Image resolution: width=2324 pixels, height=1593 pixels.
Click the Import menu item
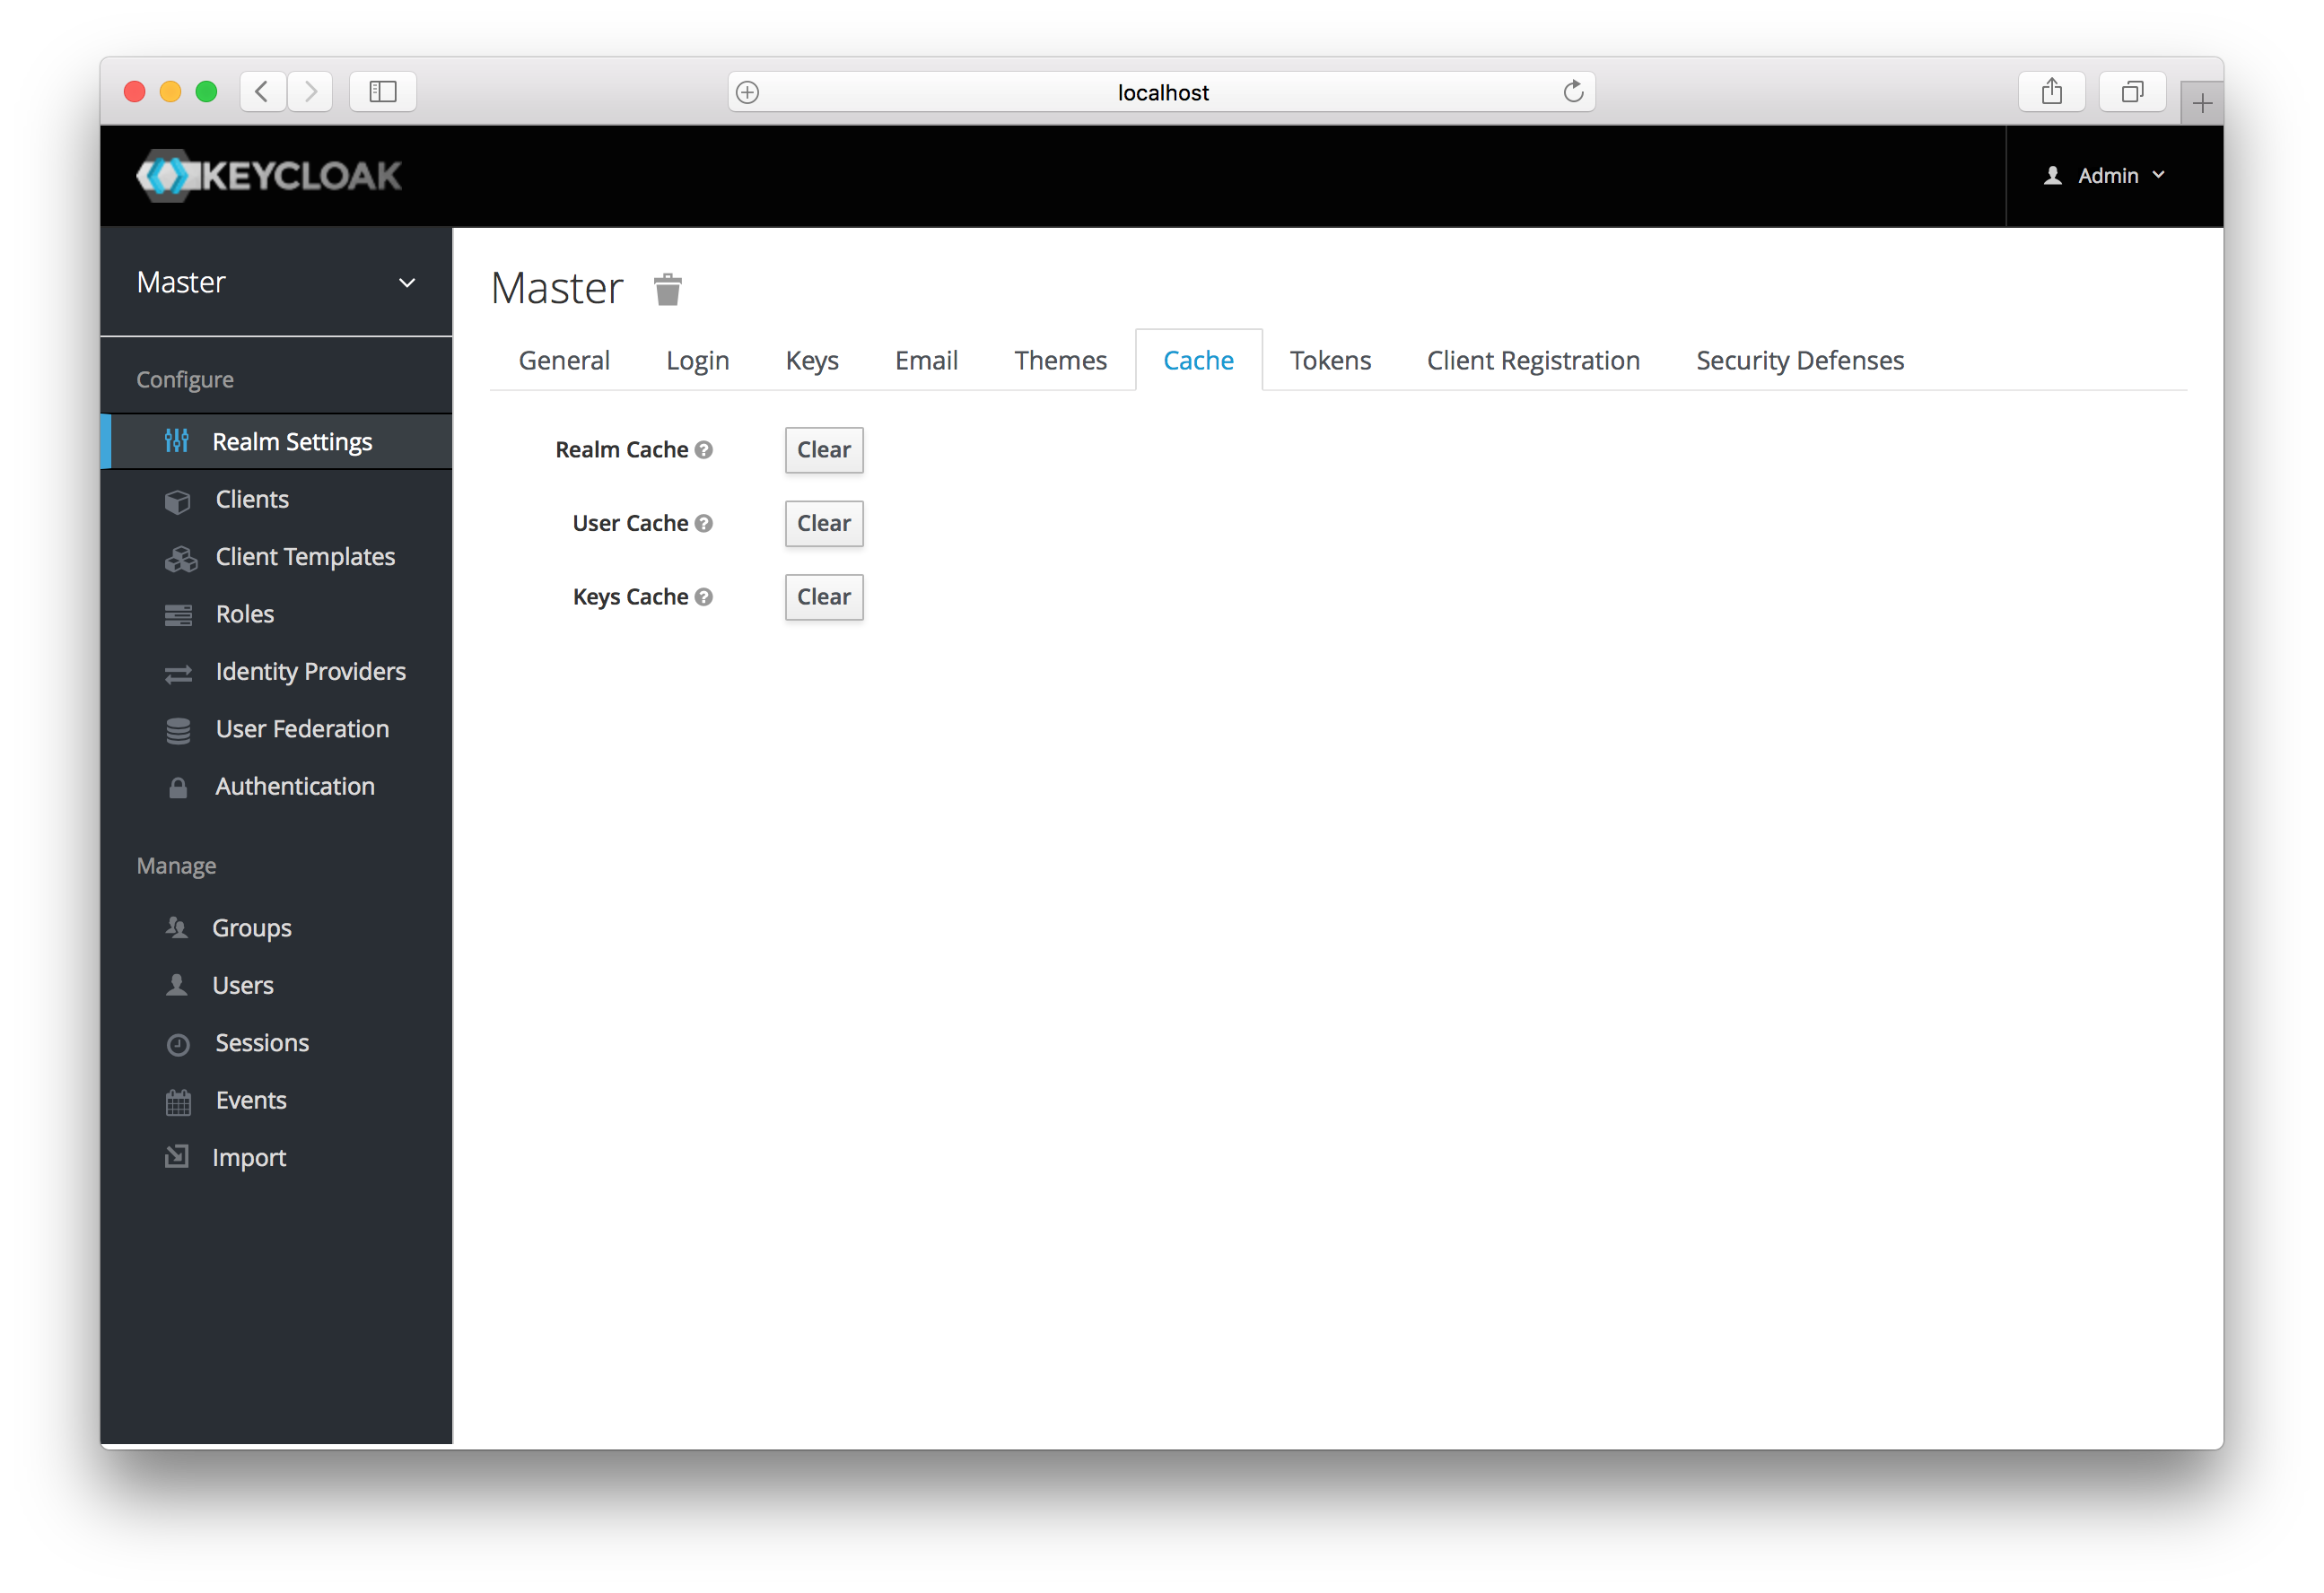click(248, 1157)
